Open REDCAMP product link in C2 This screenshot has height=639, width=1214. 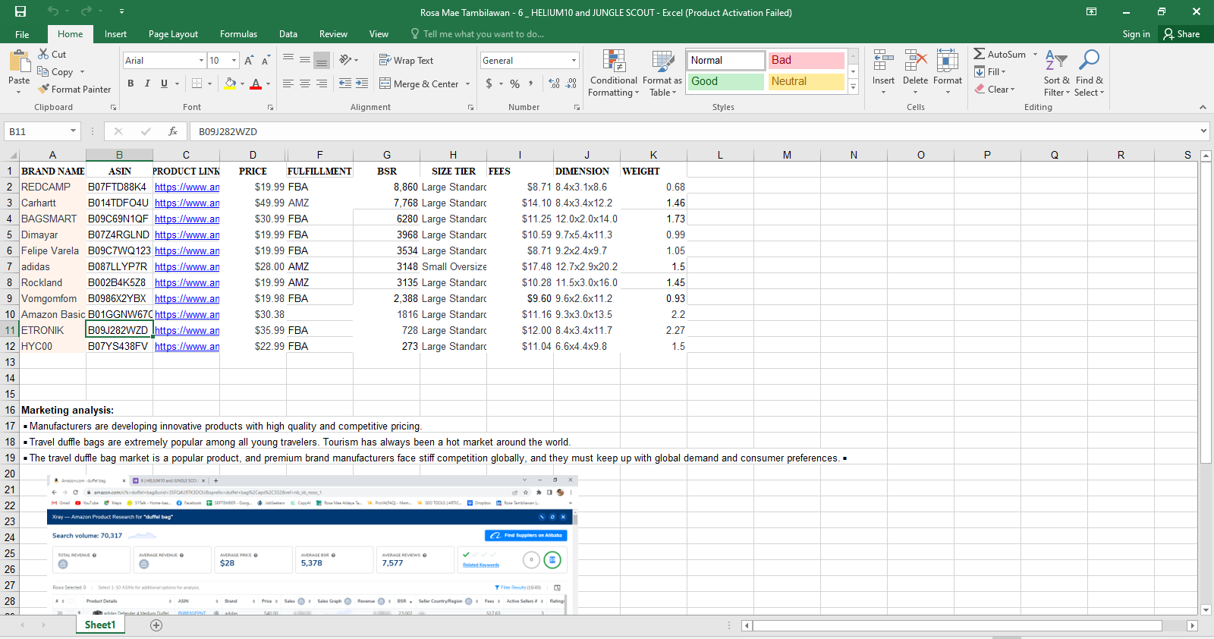click(187, 187)
